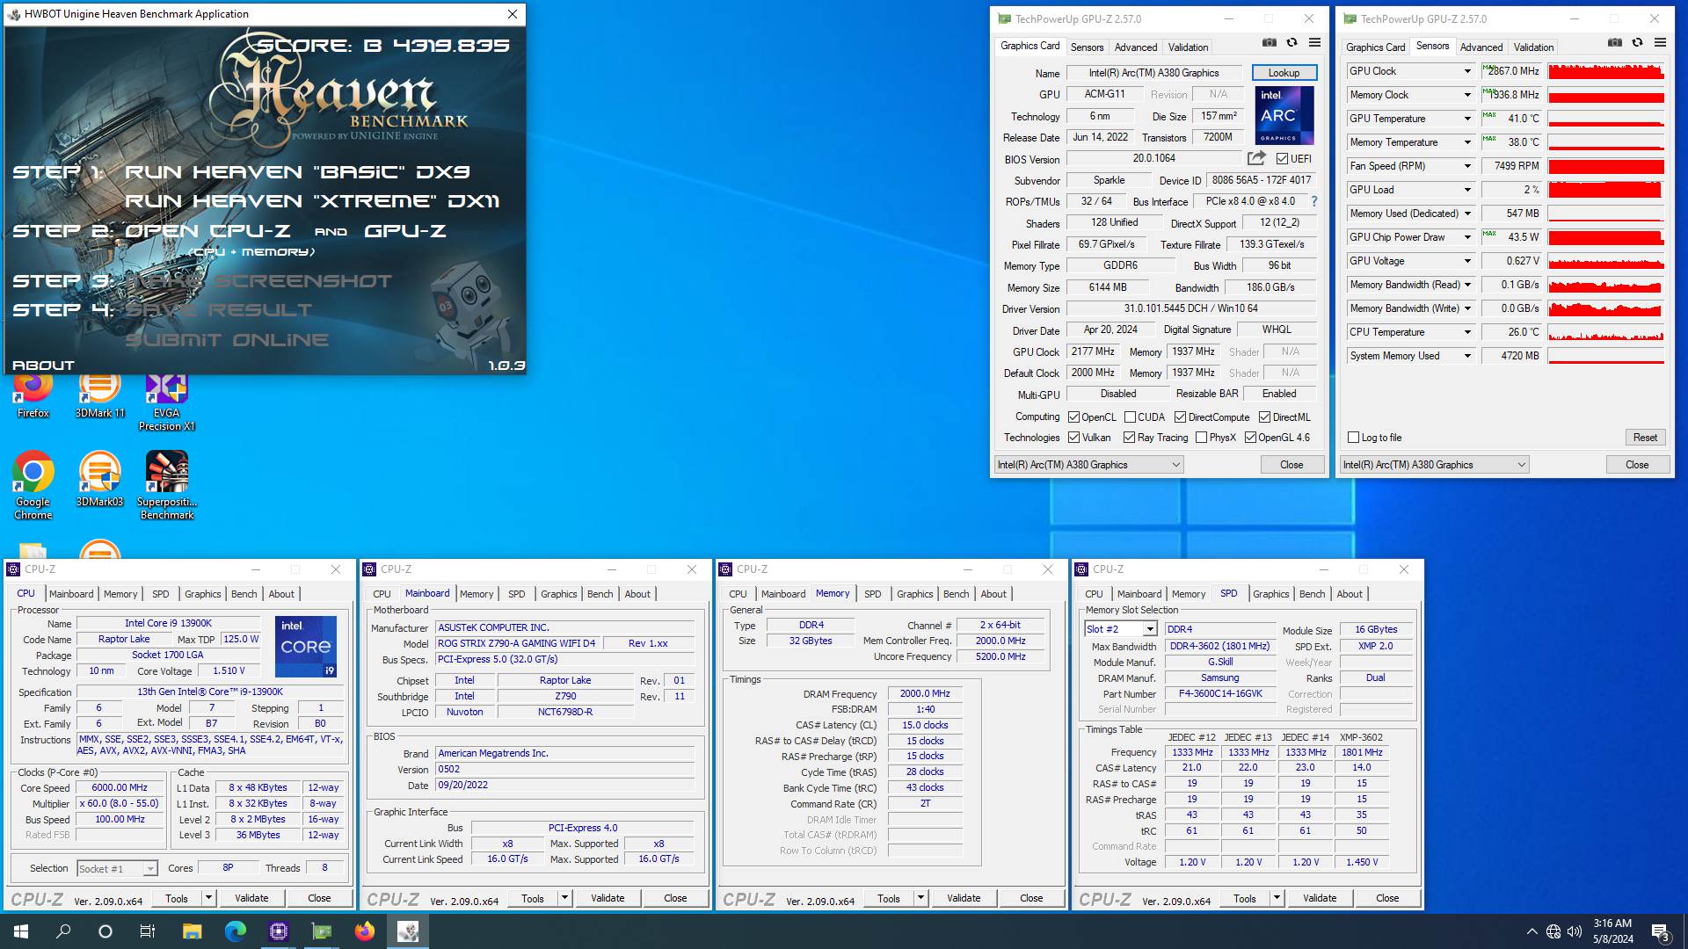This screenshot has width=1688, height=949.
Task: Switch to Advanced tab in GPU-Z Graphics Card window
Action: click(x=1136, y=47)
